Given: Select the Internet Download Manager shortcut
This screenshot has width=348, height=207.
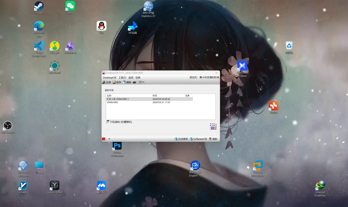Looking at the screenshot, I should (320, 189).
